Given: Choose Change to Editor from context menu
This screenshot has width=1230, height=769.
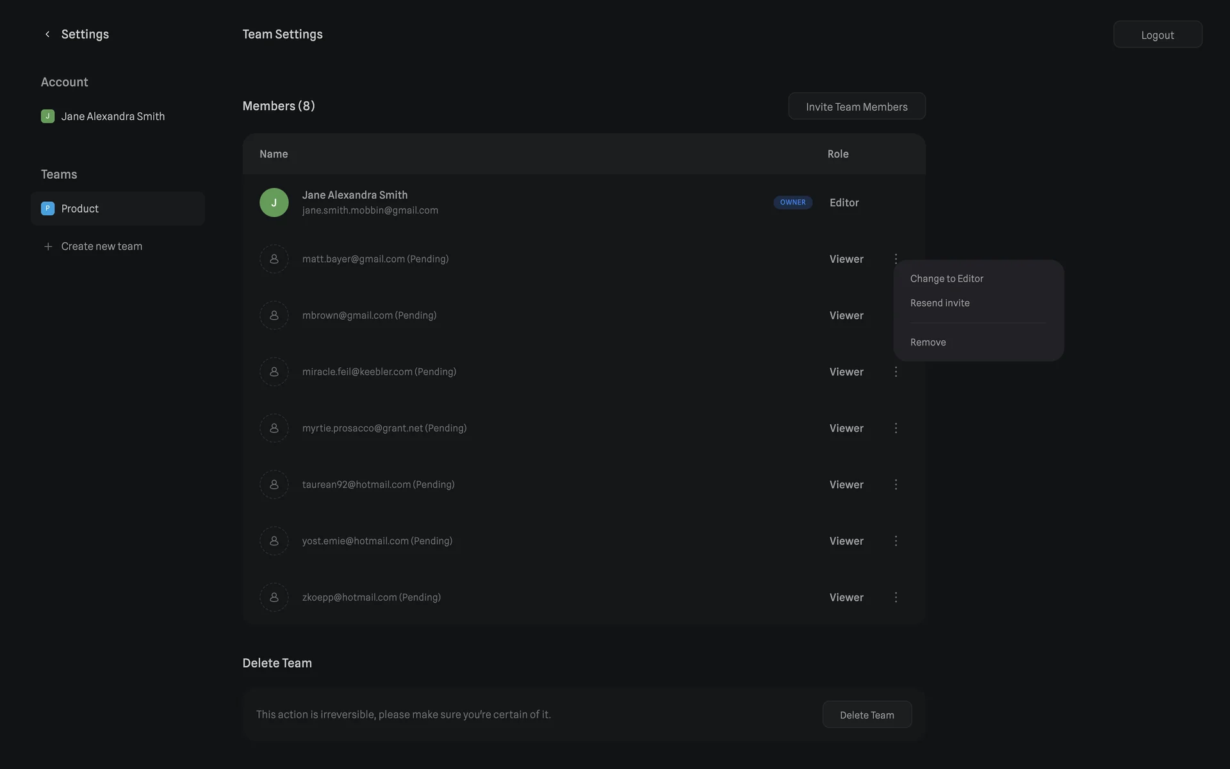Looking at the screenshot, I should pos(946,279).
